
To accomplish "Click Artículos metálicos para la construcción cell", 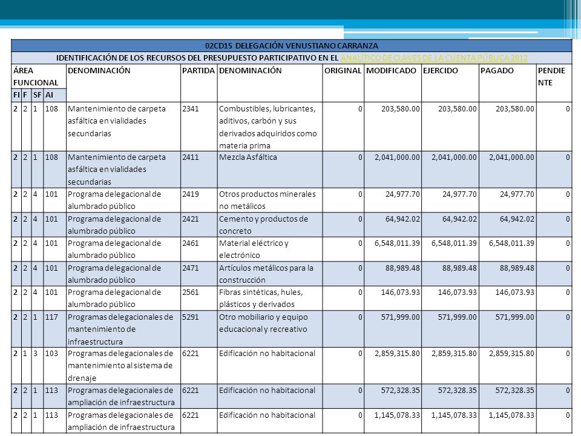I will [270, 274].
